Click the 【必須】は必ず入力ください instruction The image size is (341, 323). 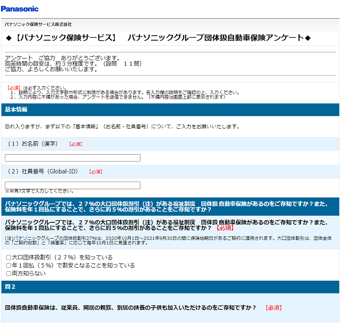tap(37, 88)
